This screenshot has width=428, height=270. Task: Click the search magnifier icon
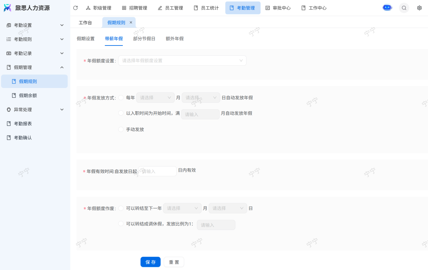[x=404, y=8]
